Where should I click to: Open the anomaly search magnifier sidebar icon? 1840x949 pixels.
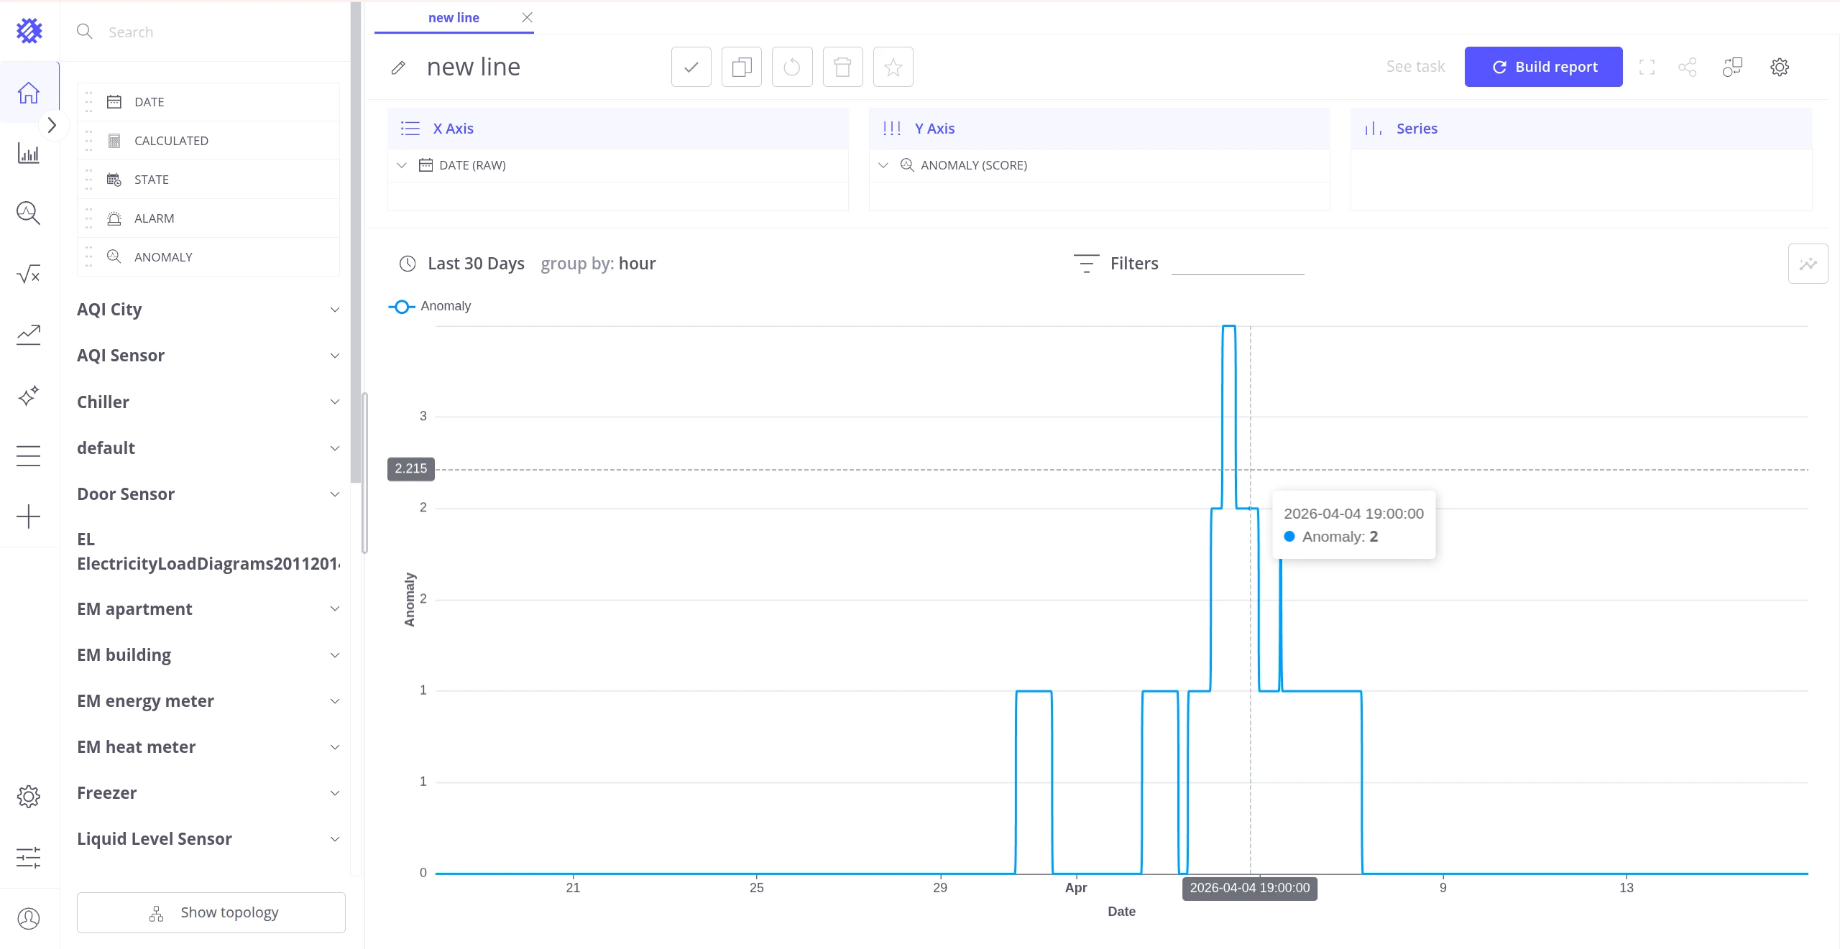tap(29, 213)
